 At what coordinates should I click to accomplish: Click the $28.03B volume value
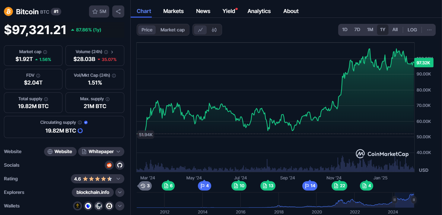pyautogui.click(x=84, y=59)
